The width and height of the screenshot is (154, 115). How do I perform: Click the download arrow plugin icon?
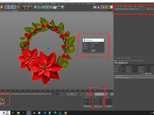[98, 7]
